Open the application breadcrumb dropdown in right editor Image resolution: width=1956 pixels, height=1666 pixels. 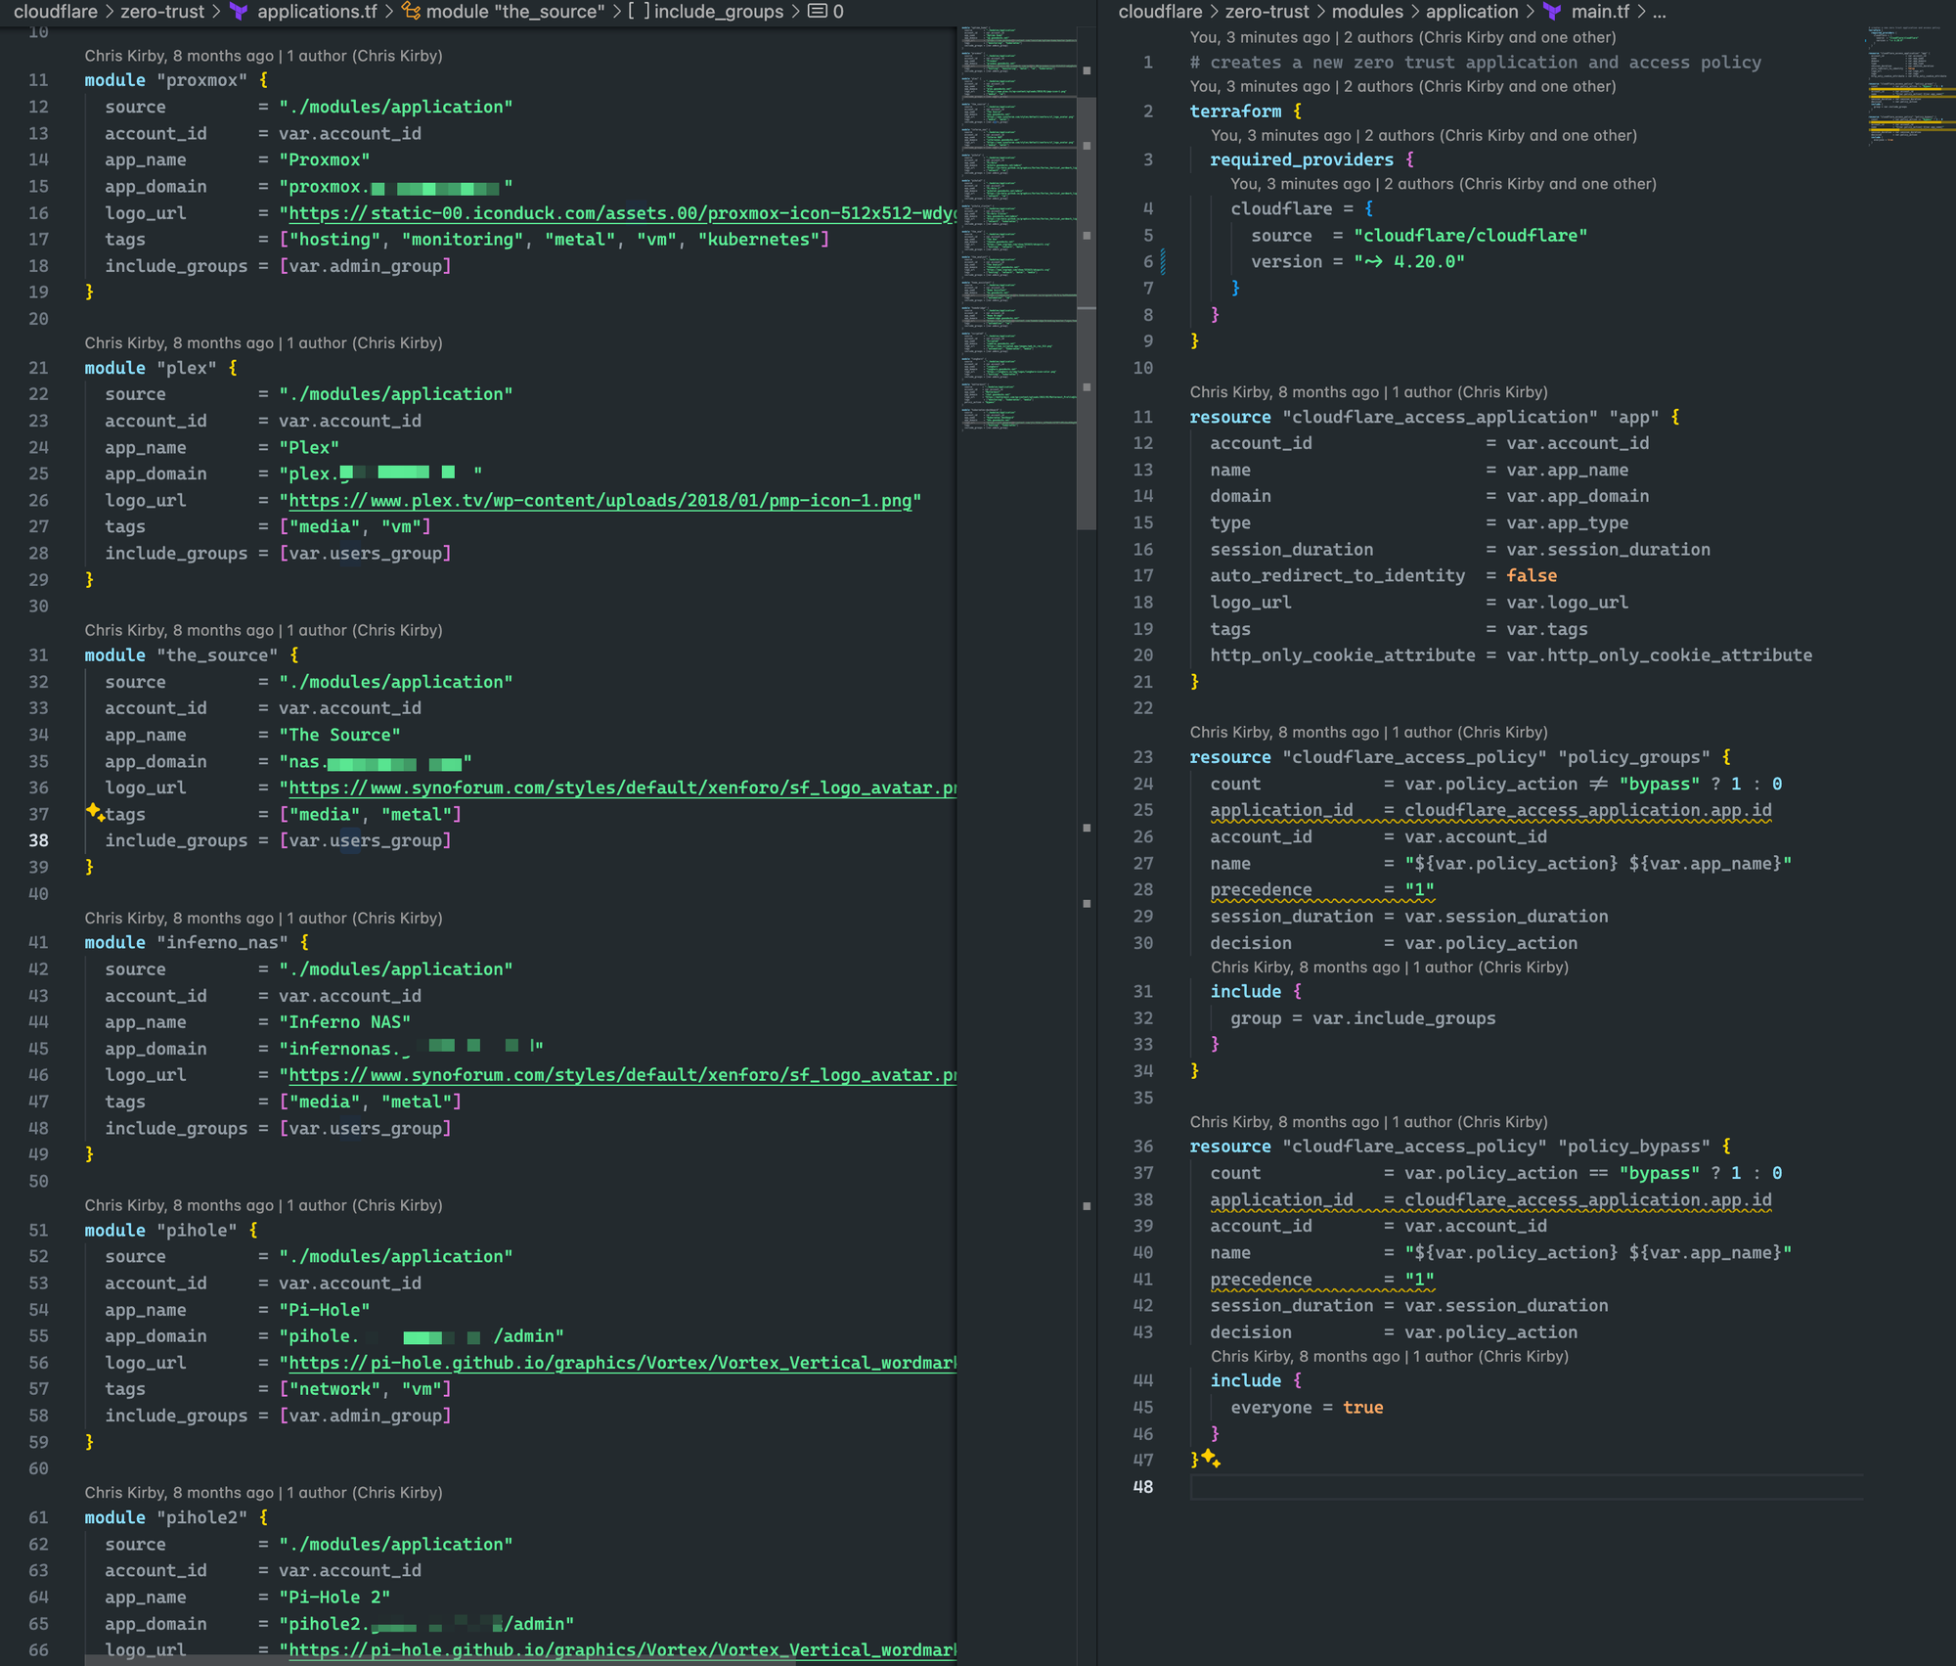1471,12
